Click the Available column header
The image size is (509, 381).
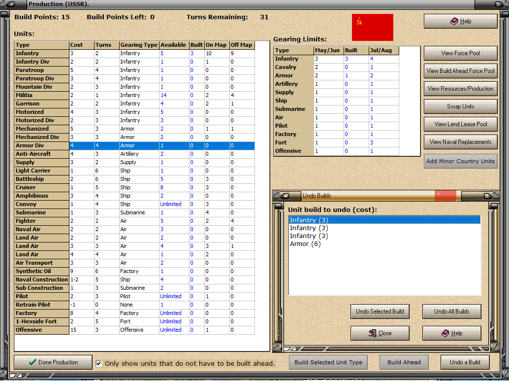pyautogui.click(x=174, y=45)
